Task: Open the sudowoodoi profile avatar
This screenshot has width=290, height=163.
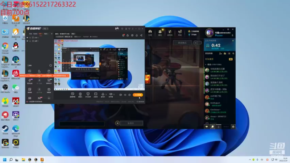Action: tap(210, 33)
